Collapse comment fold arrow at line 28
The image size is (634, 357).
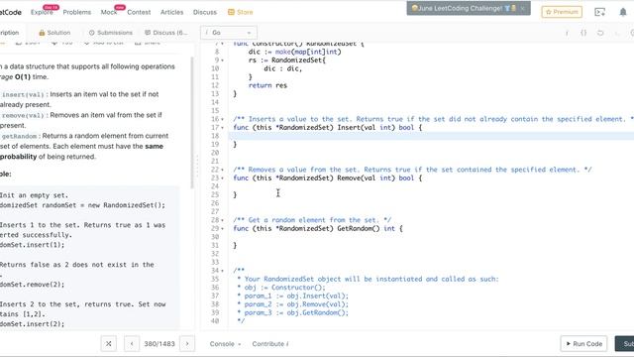222,220
